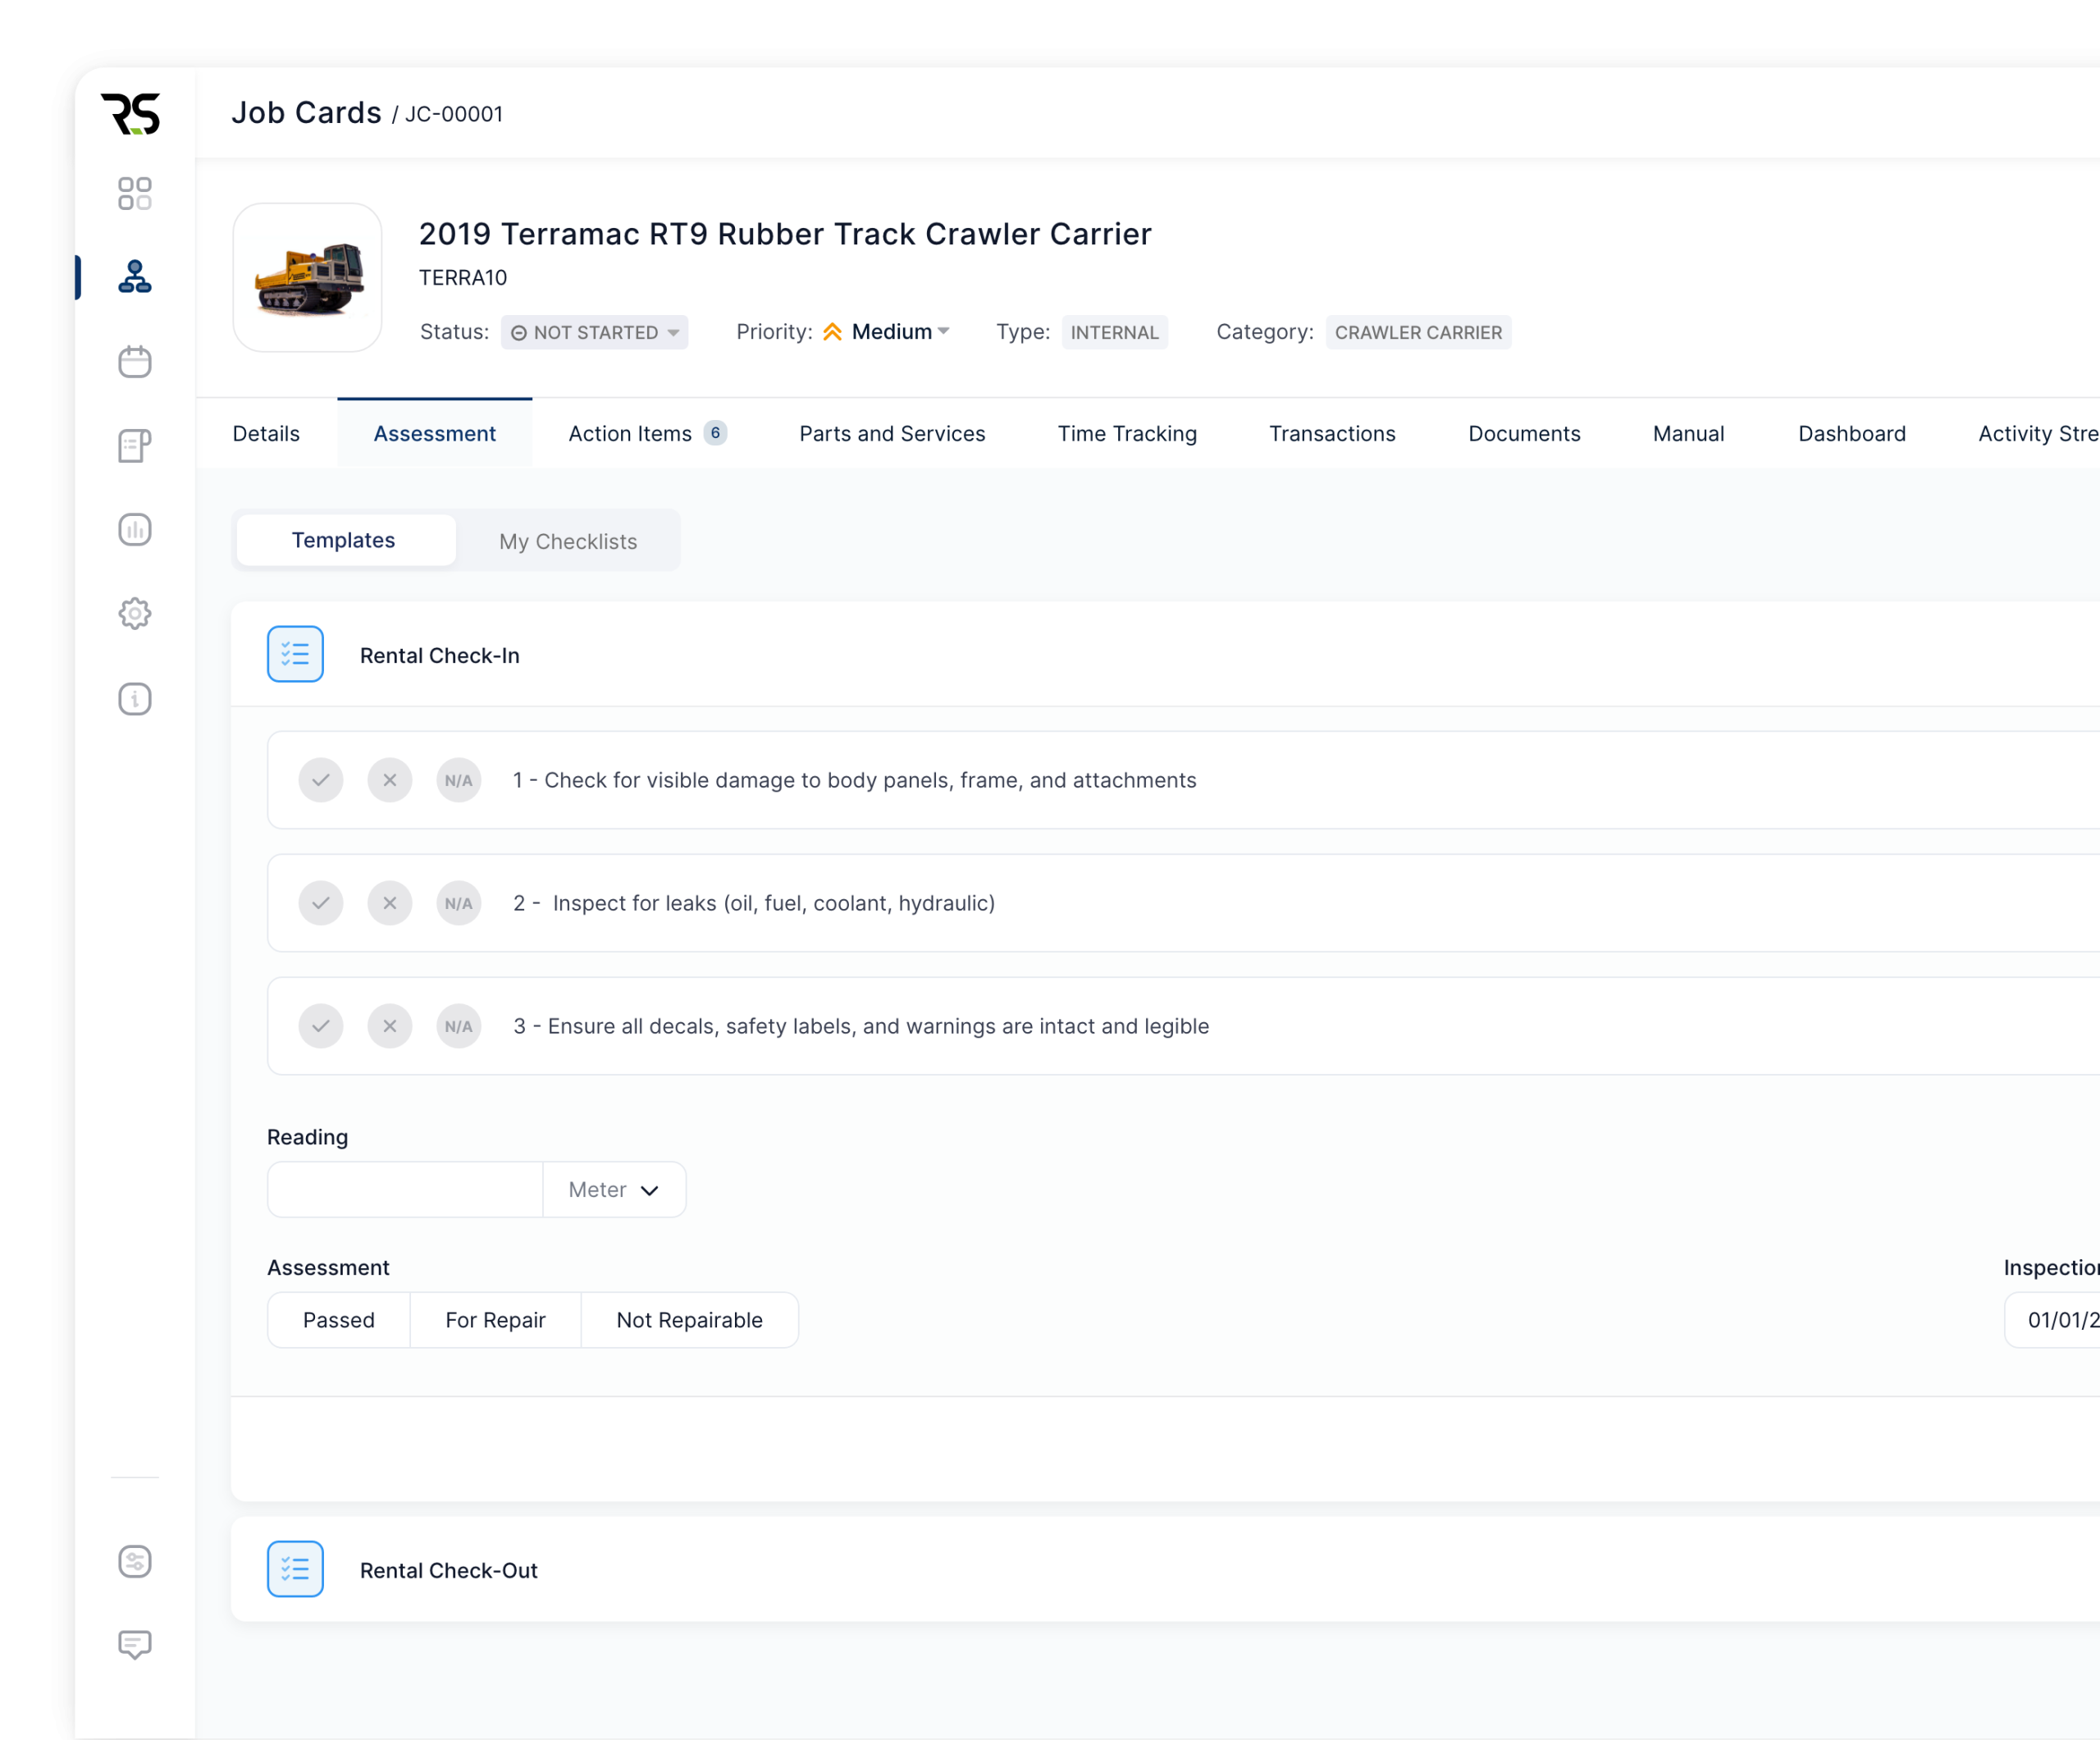Viewport: 2100px width, 1740px height.
Task: Click the Rental Check-In checklist icon
Action: point(295,654)
